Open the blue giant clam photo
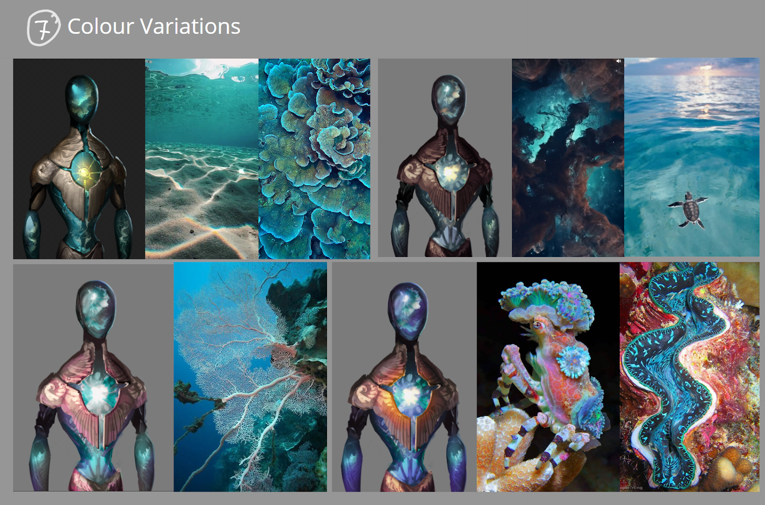Screen dimensions: 765x505 coord(689,376)
